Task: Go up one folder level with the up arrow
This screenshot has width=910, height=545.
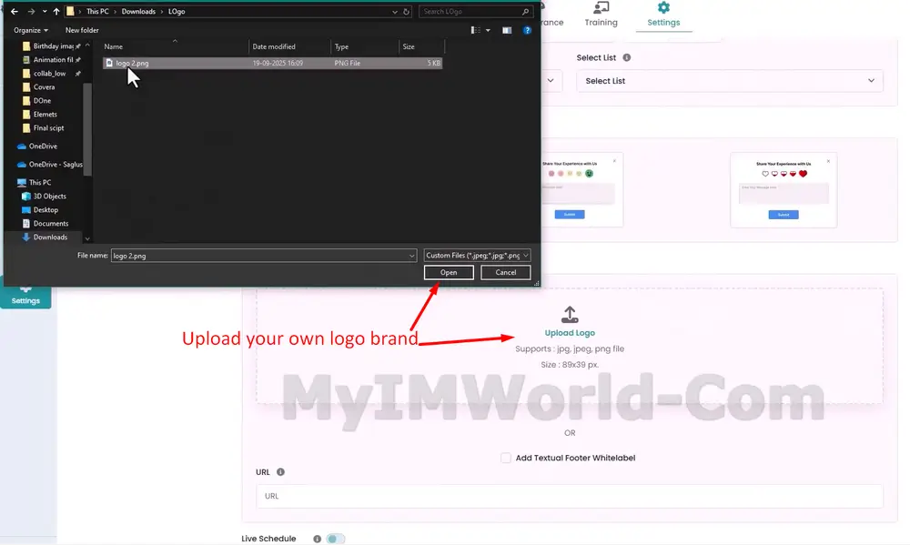Action: pos(56,12)
